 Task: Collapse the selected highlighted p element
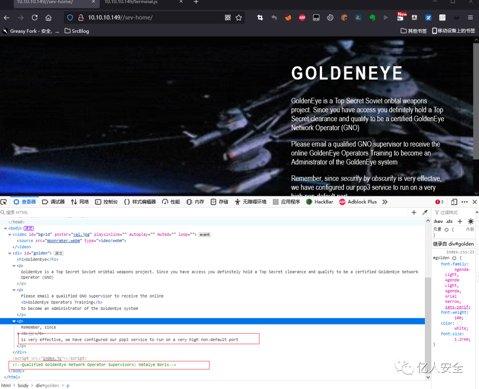14,321
